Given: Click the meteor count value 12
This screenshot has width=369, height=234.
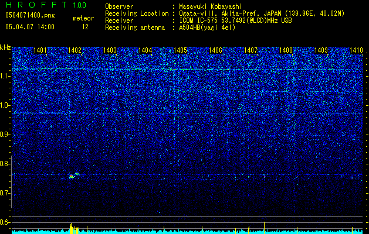Looking at the screenshot, I should [x=85, y=27].
